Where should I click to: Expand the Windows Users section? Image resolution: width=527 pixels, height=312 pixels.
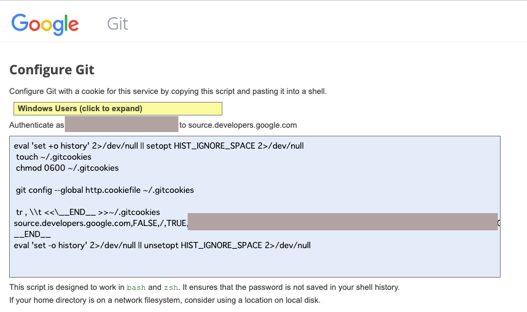(117, 109)
